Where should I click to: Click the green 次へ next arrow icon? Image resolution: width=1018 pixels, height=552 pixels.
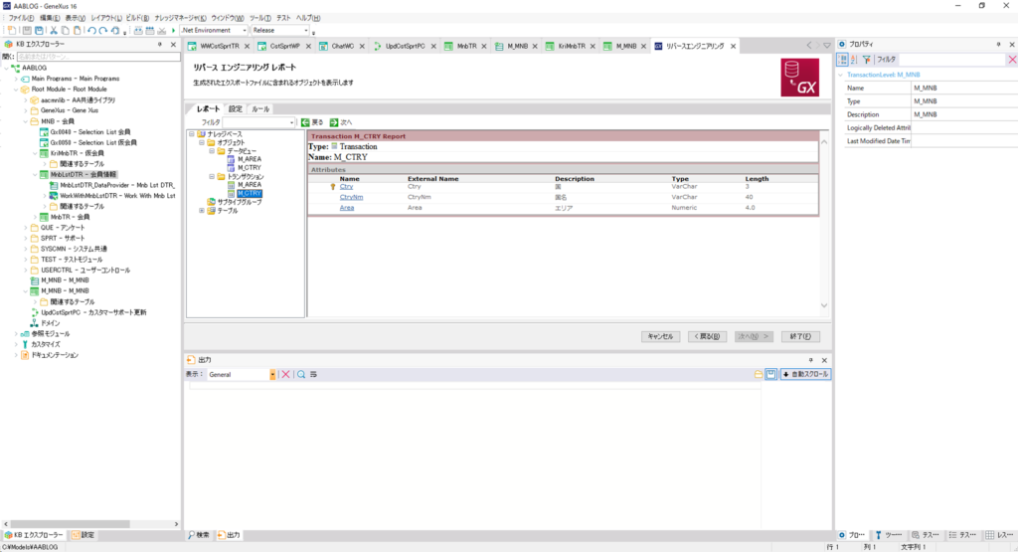(334, 122)
